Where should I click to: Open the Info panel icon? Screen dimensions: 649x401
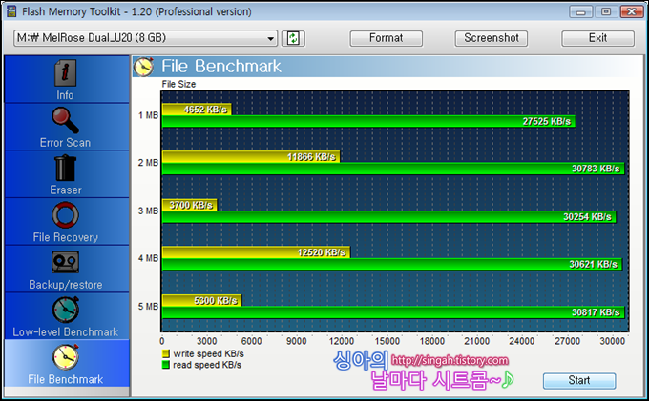[66, 72]
